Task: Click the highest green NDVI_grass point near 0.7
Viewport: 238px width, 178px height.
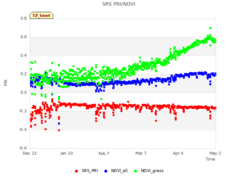Action: click(x=210, y=28)
